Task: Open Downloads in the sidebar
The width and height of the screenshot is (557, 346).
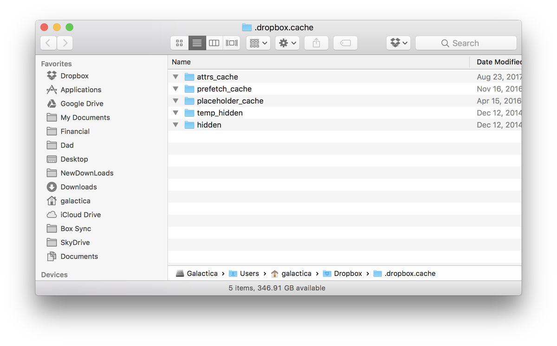Action: 78,187
